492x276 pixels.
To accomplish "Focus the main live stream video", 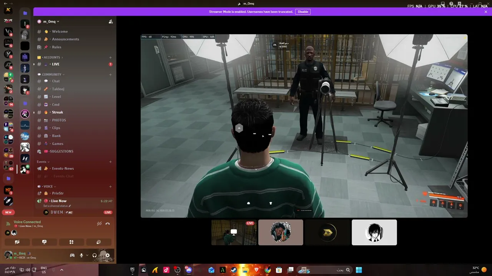I will point(304,126).
